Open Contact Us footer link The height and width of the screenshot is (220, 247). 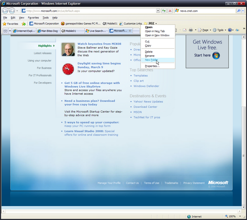pyautogui.click(x=132, y=183)
